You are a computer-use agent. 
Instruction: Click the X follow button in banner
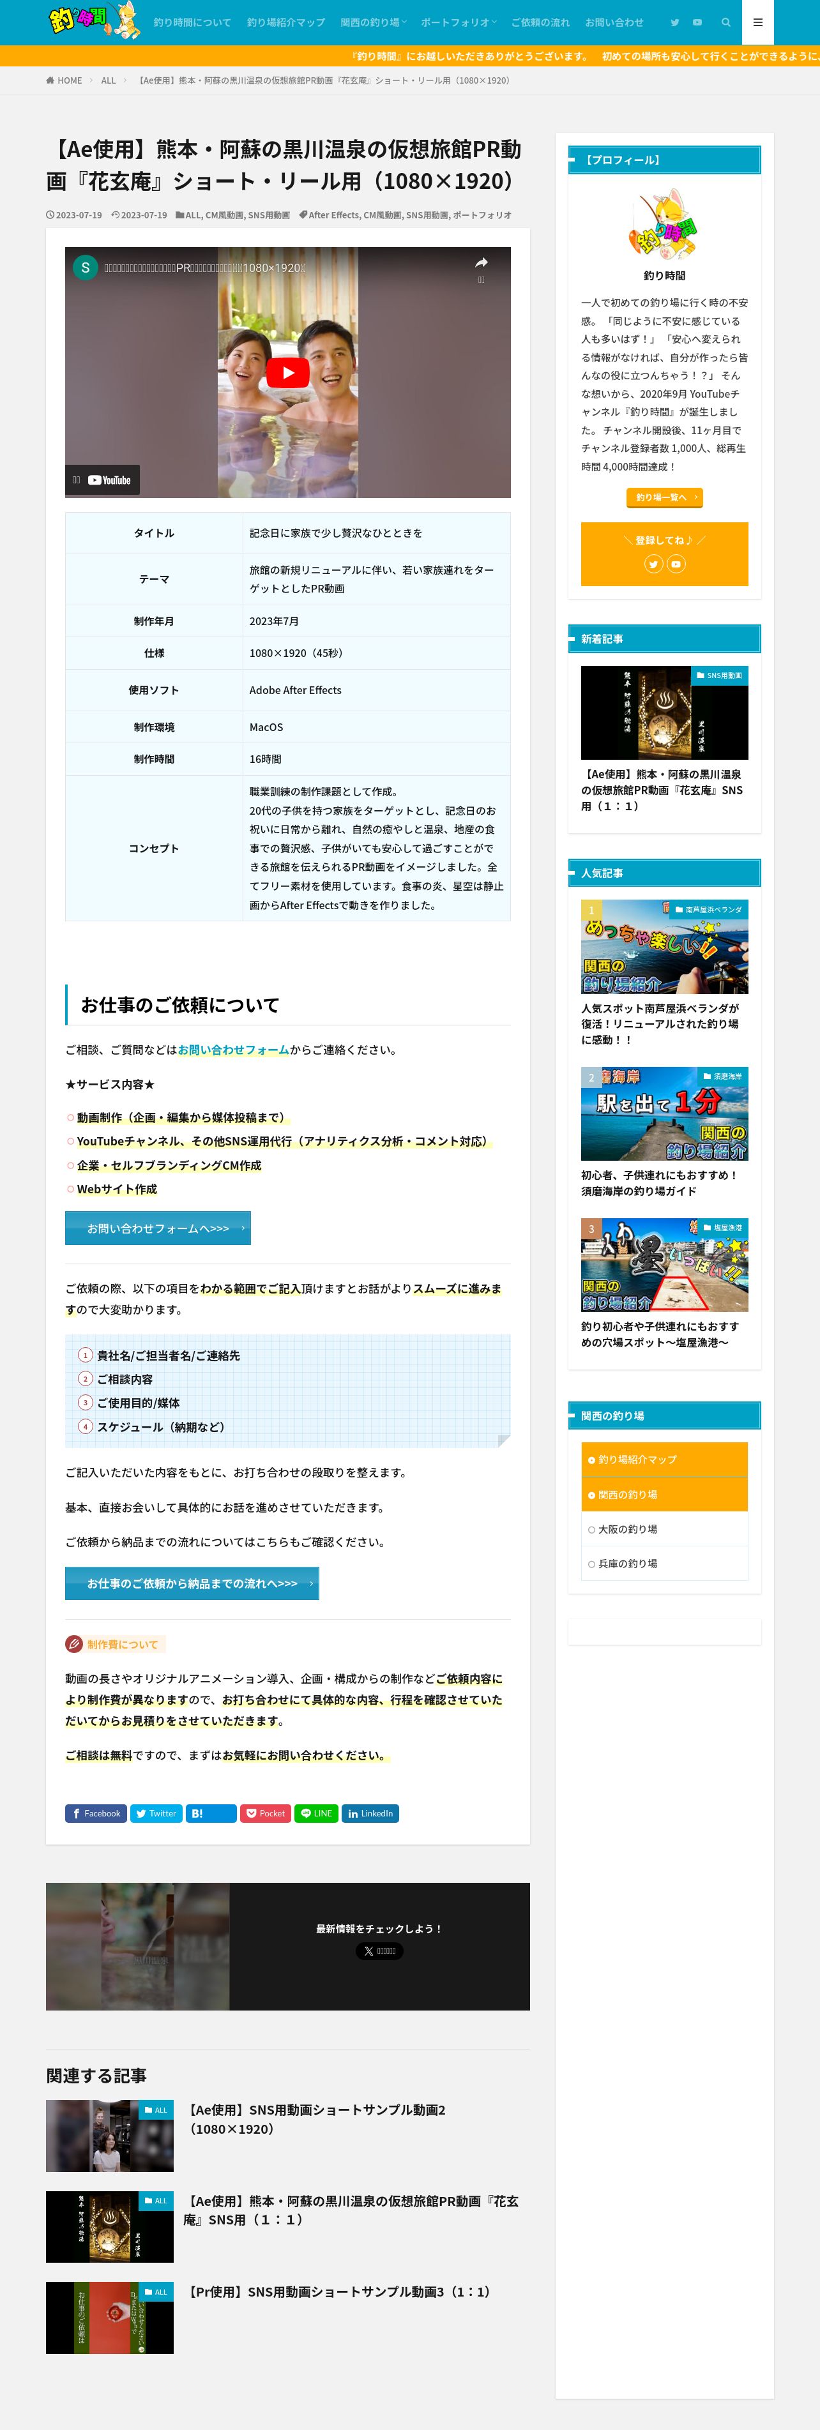[379, 1951]
